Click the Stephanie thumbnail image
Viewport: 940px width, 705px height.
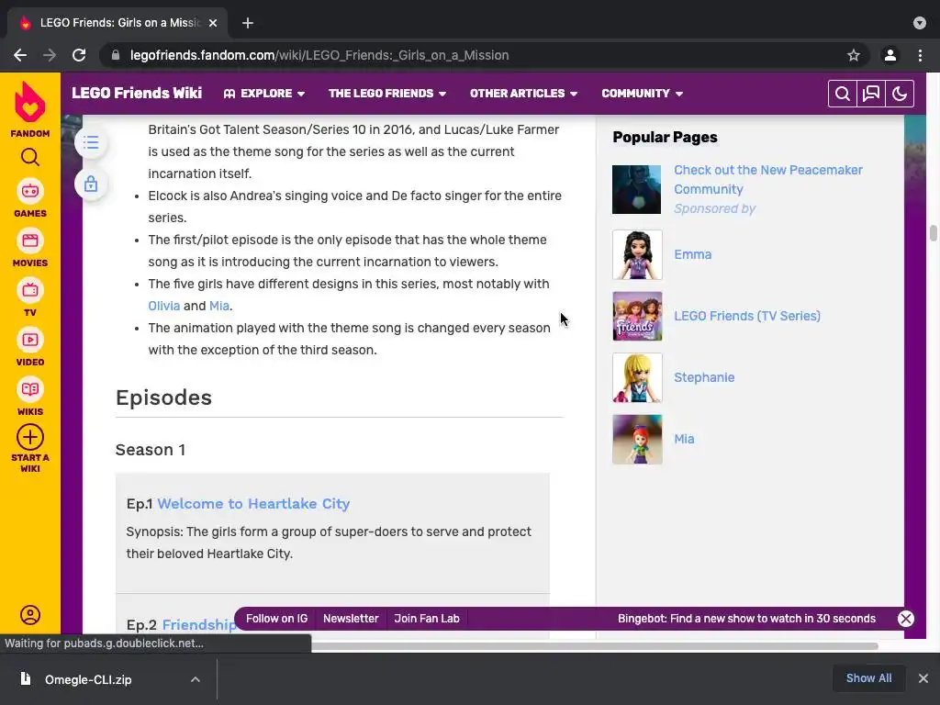637,377
